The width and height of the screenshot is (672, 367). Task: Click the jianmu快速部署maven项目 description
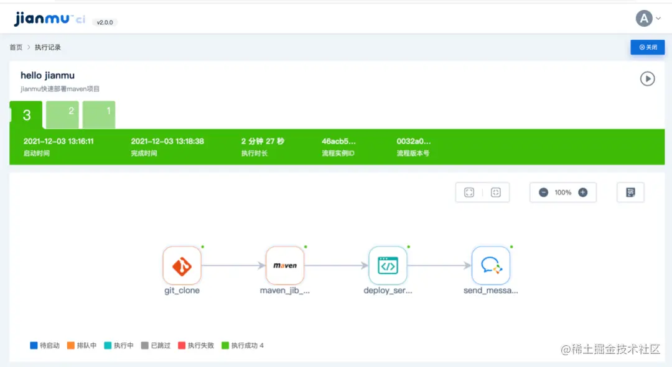tap(60, 89)
